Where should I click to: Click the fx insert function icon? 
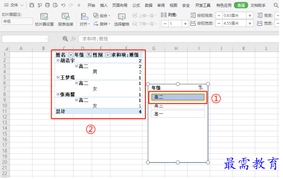(x=73, y=38)
